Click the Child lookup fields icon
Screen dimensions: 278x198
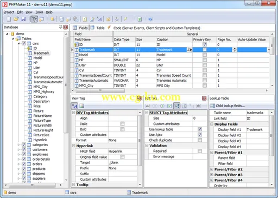click(x=212, y=106)
